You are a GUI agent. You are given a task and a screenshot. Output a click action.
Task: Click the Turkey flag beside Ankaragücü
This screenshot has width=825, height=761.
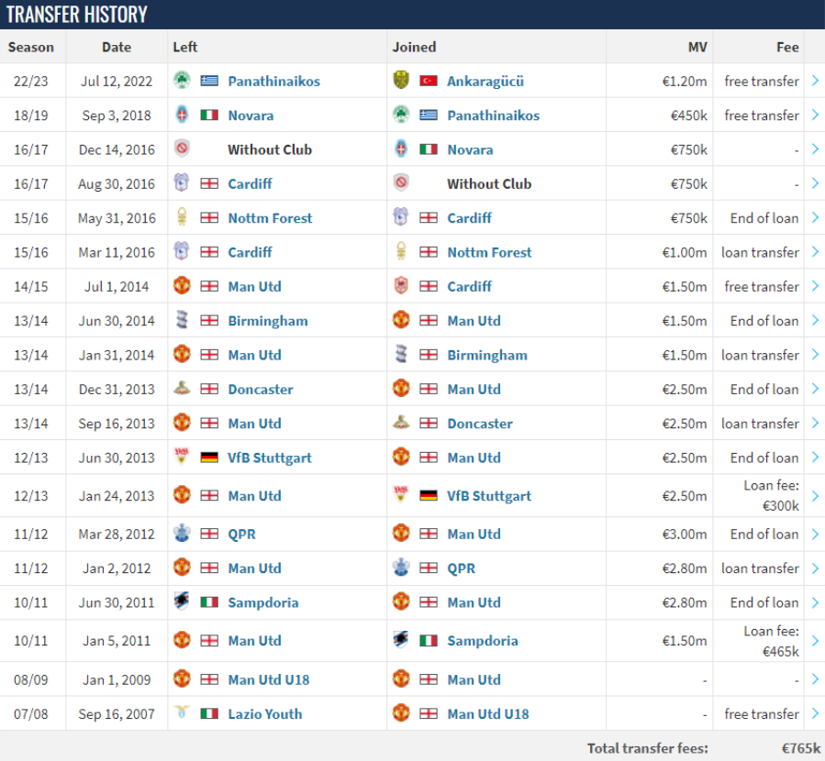click(x=429, y=81)
